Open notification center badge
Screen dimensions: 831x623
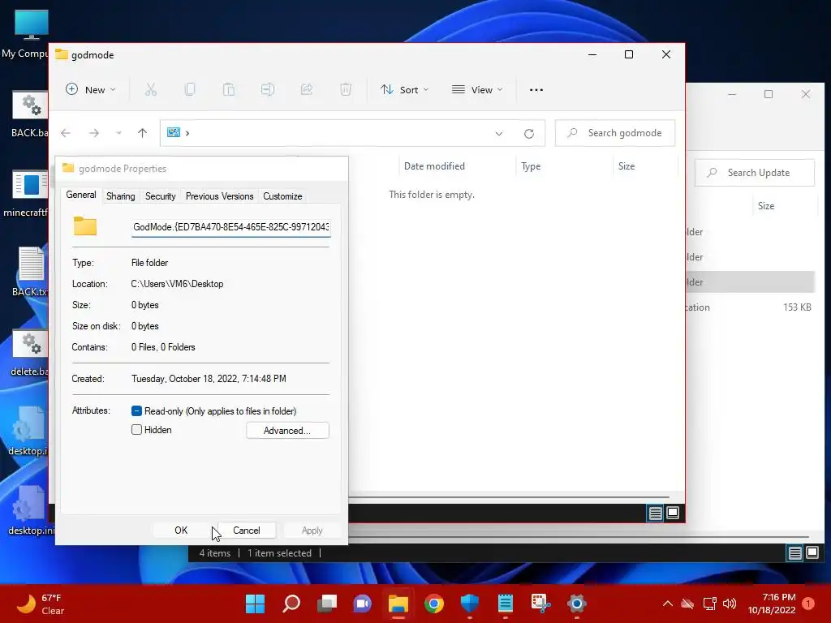tap(808, 604)
